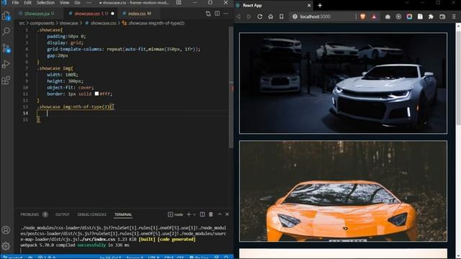The width and height of the screenshot is (461, 259).
Task: Open the browser hamburger menu
Action: tap(454, 17)
